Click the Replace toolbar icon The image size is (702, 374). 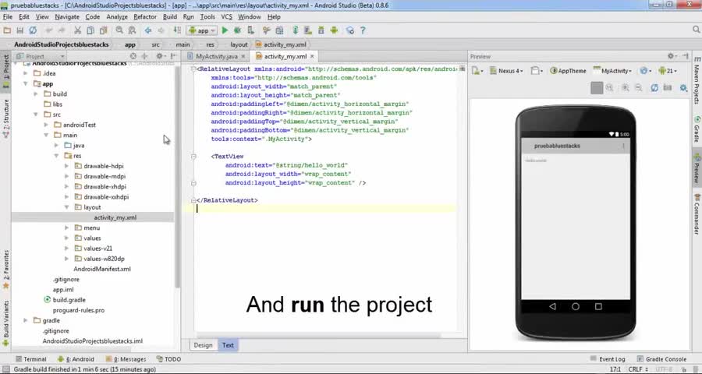tap(132, 30)
